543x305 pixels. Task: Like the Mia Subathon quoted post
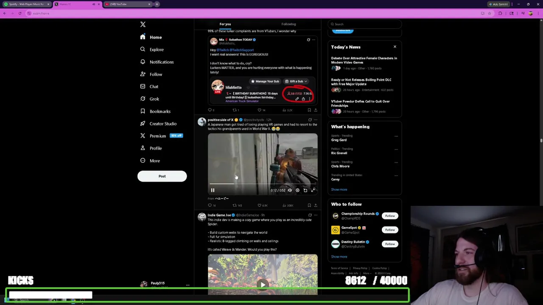click(261, 110)
